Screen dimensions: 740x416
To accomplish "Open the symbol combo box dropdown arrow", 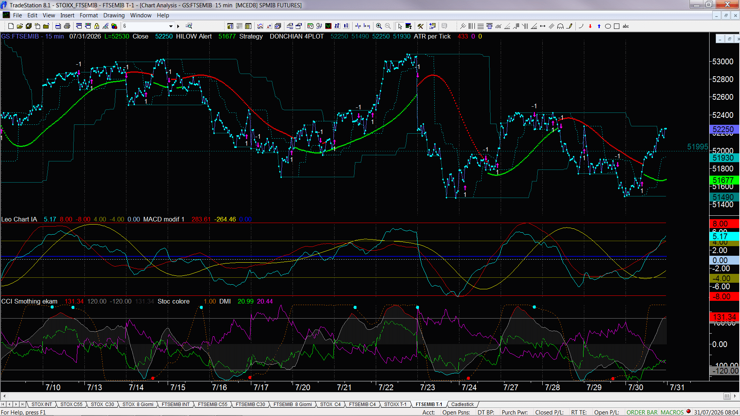I will pos(171,26).
